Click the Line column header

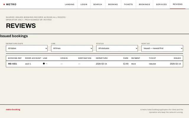coord(45,58)
